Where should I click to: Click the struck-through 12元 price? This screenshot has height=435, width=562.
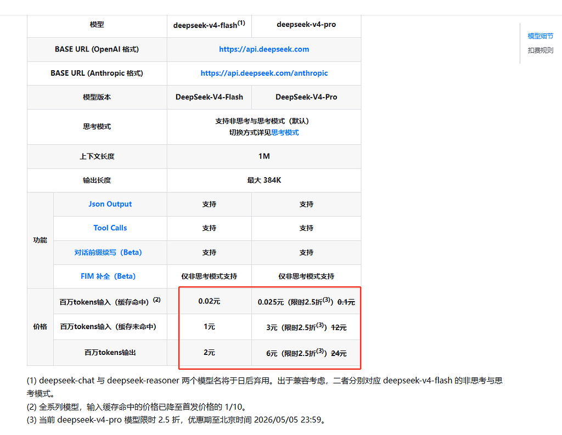[x=339, y=327]
